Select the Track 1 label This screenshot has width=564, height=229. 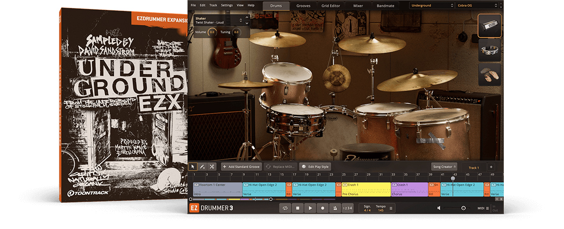click(474, 168)
